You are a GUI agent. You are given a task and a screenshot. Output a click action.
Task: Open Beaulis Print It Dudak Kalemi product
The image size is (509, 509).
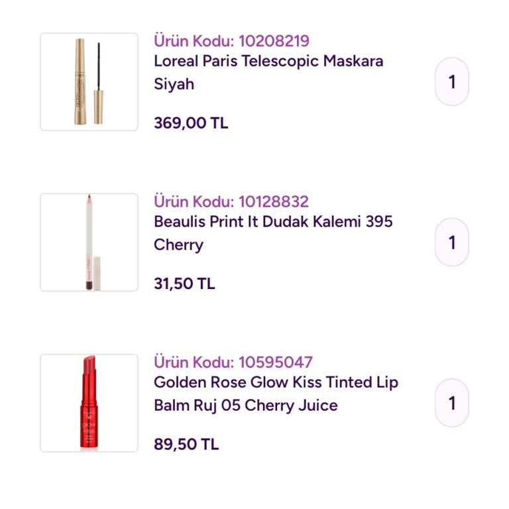tap(273, 222)
